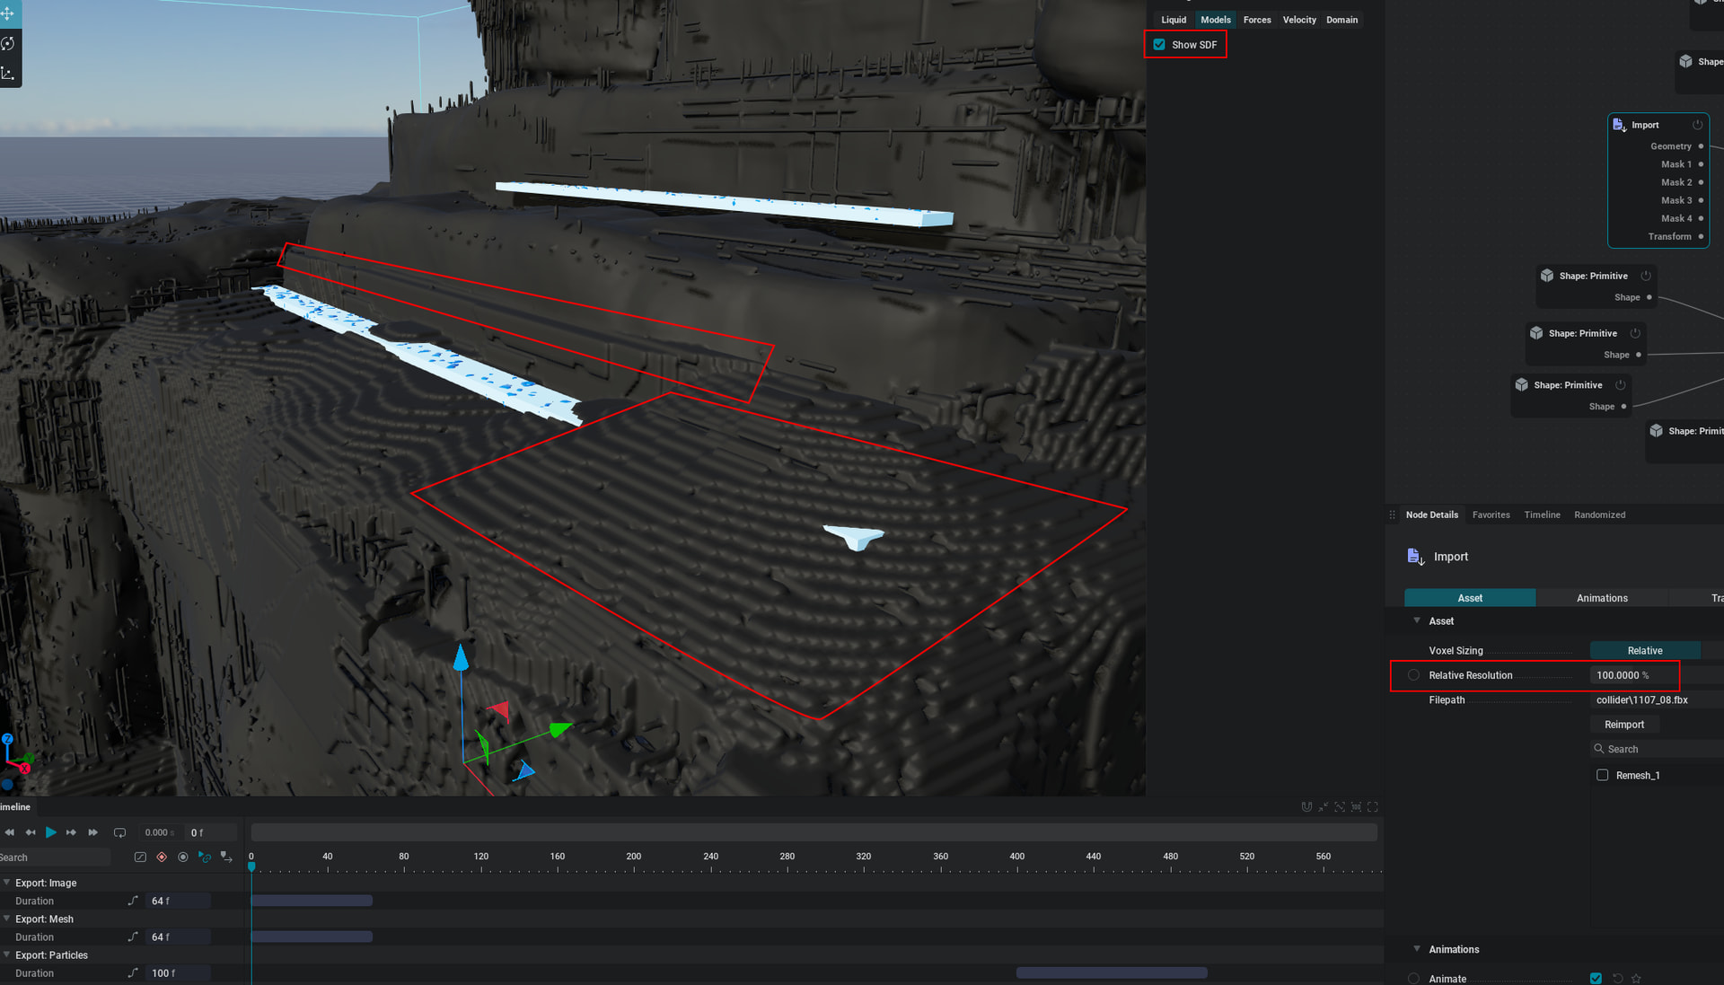The width and height of the screenshot is (1724, 985).
Task: Collapse the Export: Image timeline group
Action: point(7,883)
